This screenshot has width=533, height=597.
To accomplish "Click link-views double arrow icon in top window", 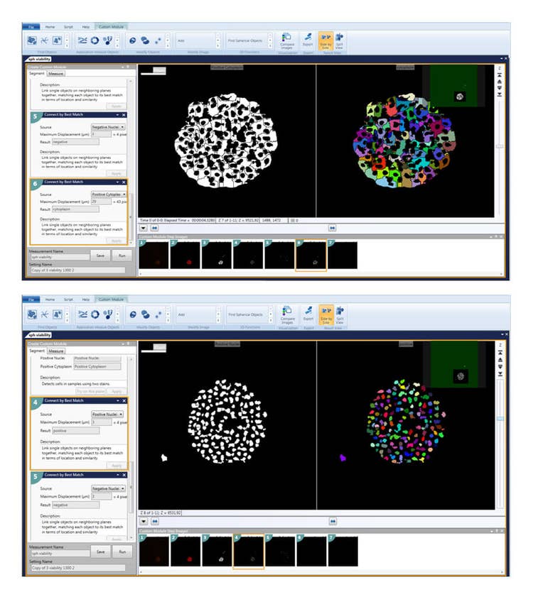I will click(332, 228).
